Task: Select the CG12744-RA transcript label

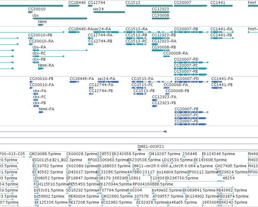Action: [x=100, y=35]
